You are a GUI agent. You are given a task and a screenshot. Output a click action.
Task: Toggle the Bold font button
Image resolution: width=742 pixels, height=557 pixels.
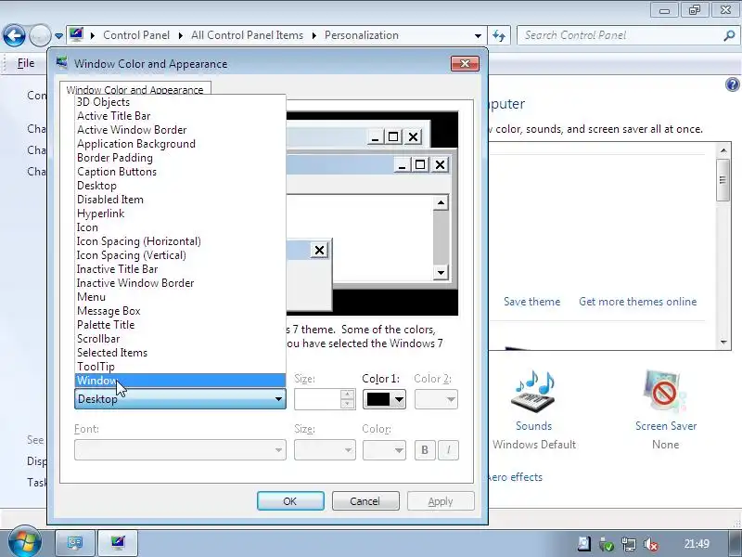425,450
